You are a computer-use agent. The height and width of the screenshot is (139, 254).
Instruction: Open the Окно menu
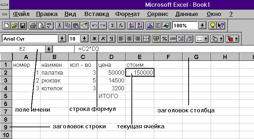tap(214, 14)
